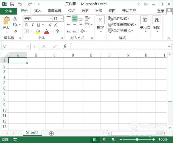Copy selection with the copy icon
The height and width of the screenshot is (143, 173).
(15, 25)
